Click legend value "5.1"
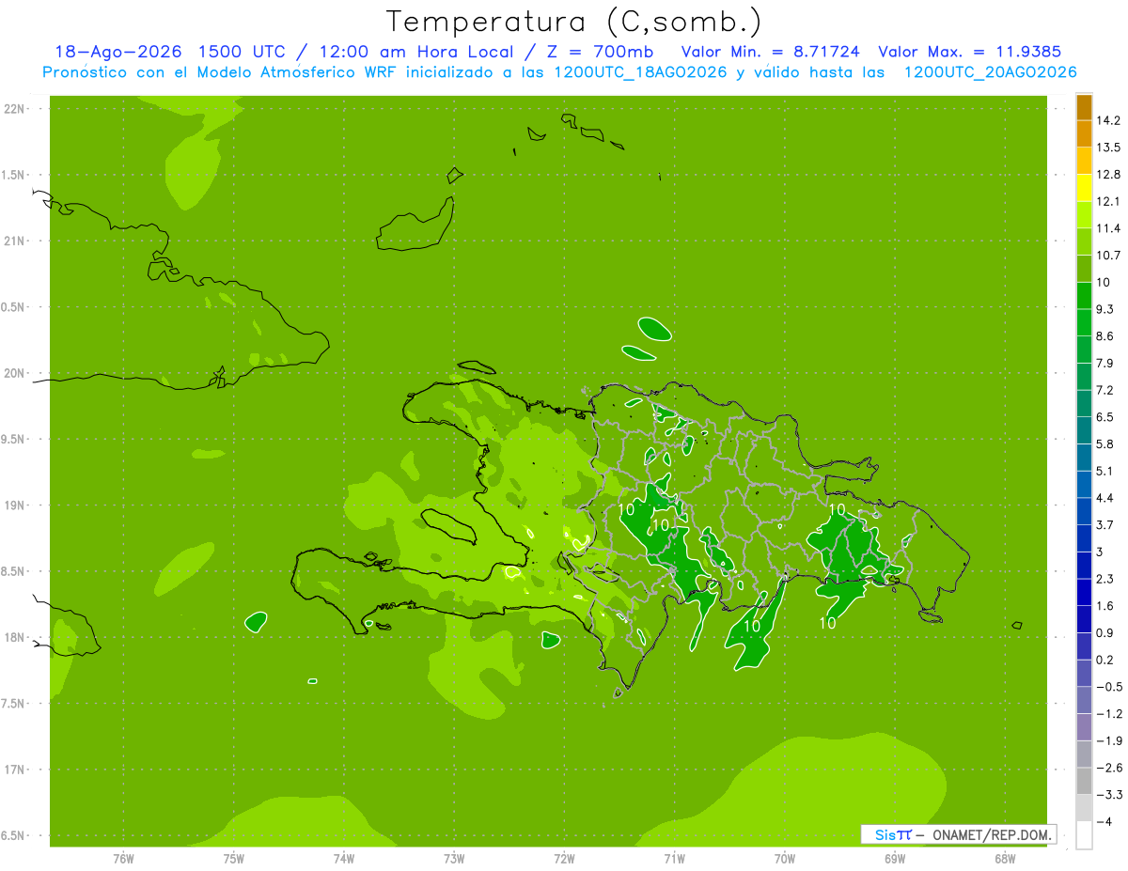The image size is (1128, 871). tap(1104, 471)
